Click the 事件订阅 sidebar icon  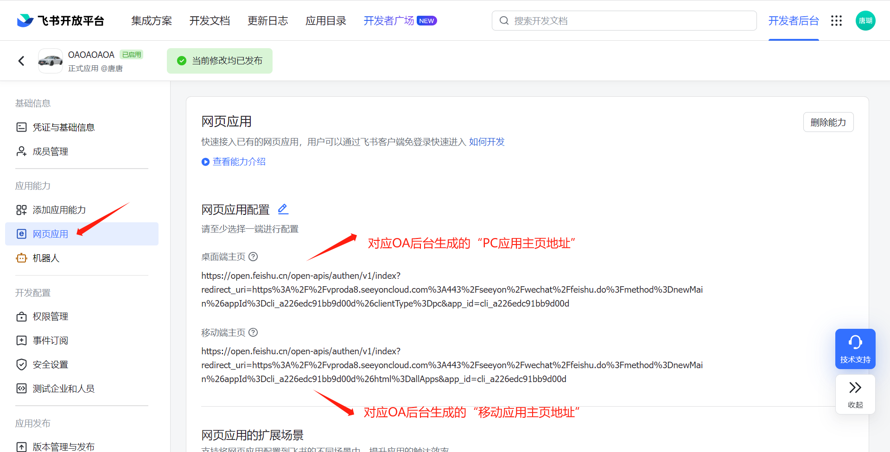21,340
